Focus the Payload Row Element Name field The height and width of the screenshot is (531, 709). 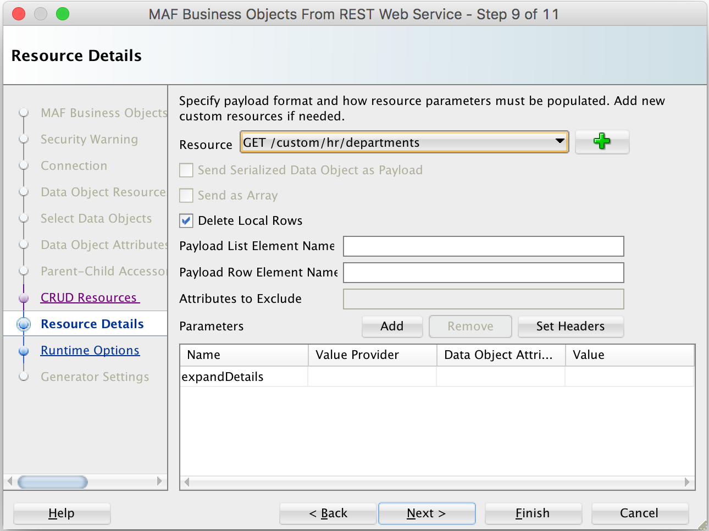click(484, 273)
